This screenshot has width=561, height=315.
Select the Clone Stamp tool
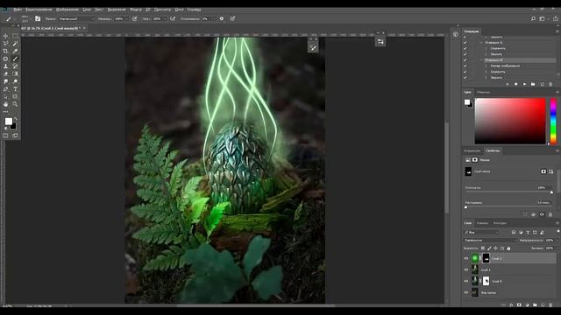6,66
